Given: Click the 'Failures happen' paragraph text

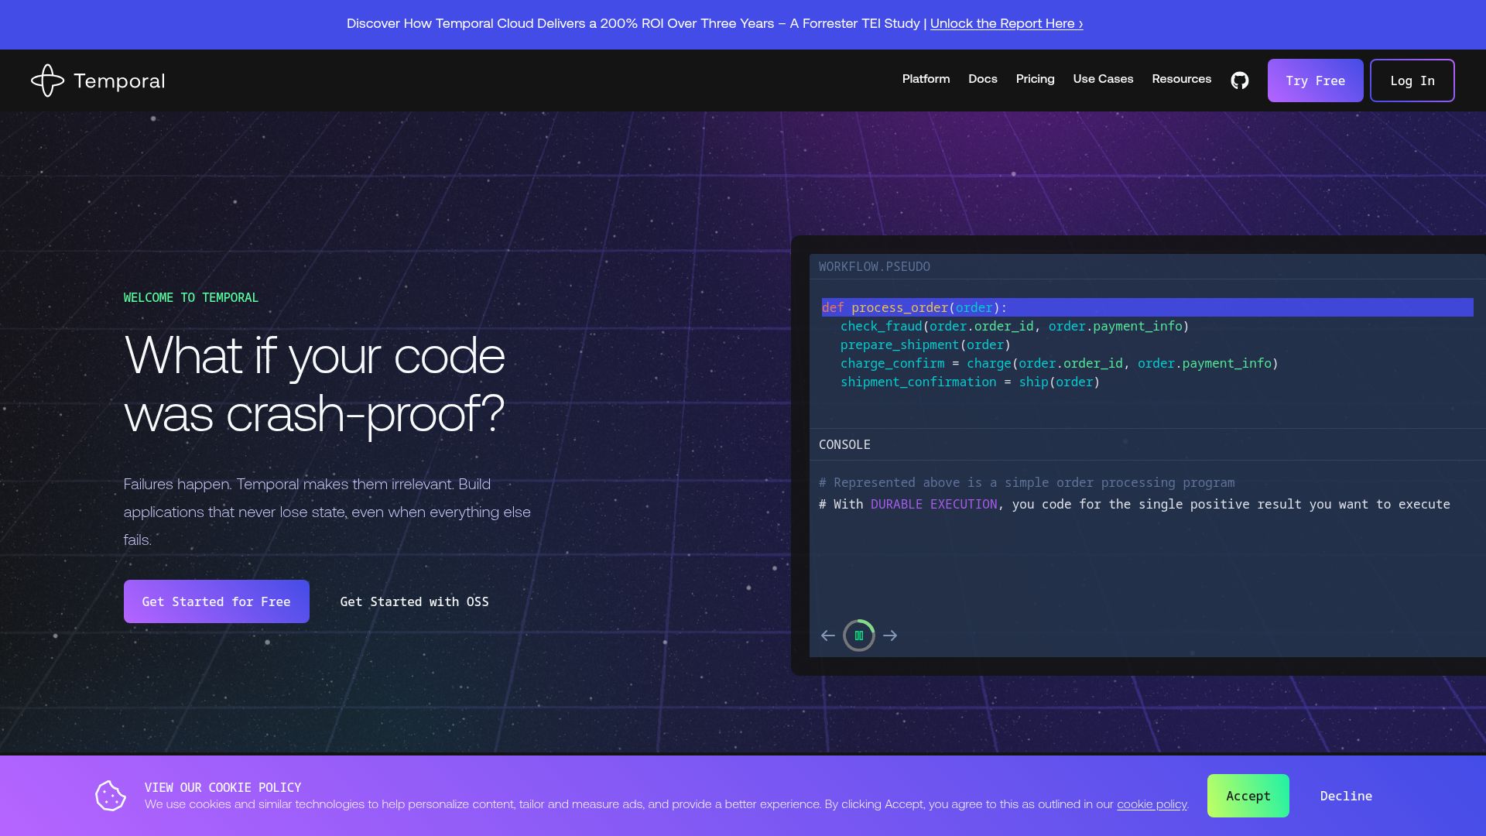Looking at the screenshot, I should pyautogui.click(x=327, y=512).
